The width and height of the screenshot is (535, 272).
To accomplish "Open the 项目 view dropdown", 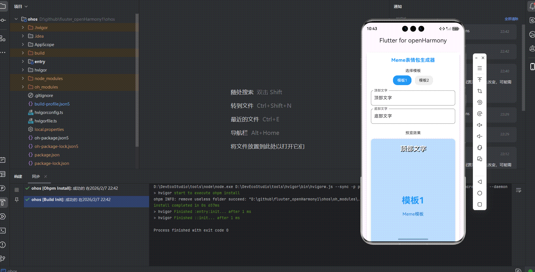I will pos(21,7).
